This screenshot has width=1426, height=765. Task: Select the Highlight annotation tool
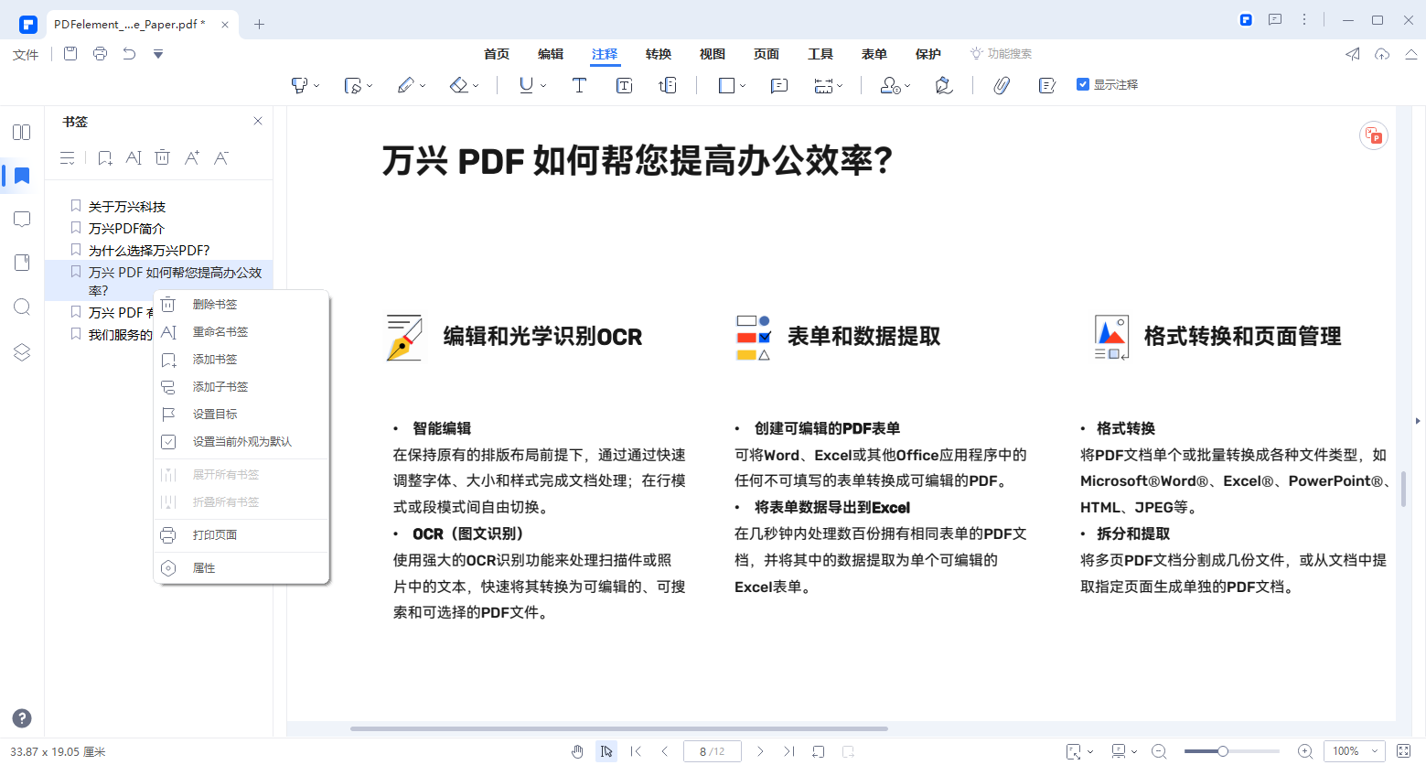tap(299, 84)
